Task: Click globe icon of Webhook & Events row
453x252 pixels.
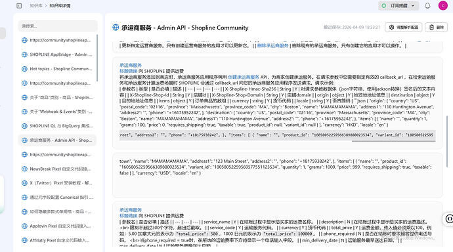Action: coord(24,112)
